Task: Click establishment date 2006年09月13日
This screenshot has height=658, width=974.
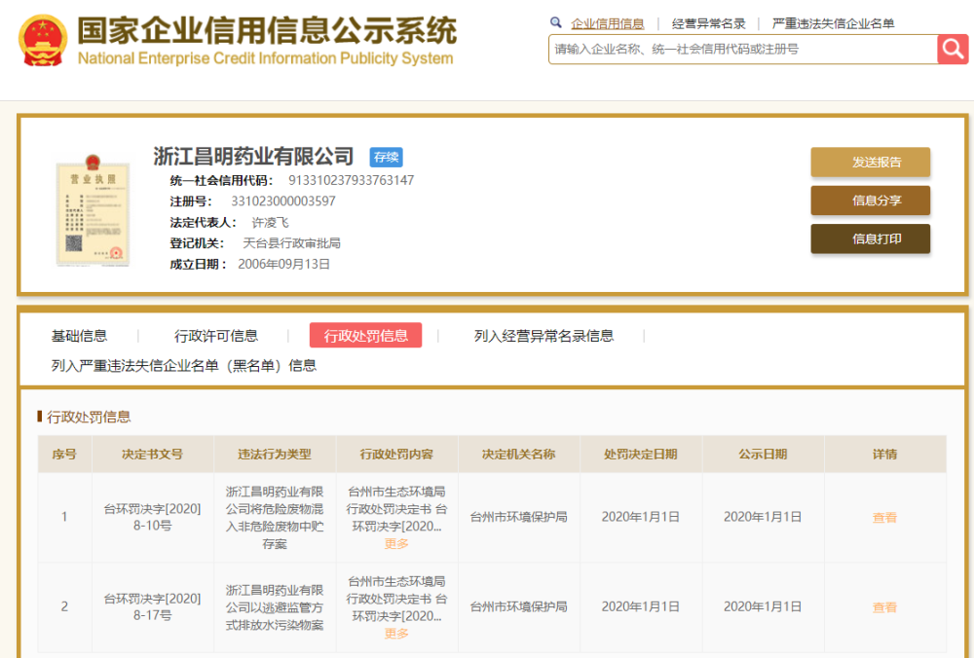Action: pos(283,265)
